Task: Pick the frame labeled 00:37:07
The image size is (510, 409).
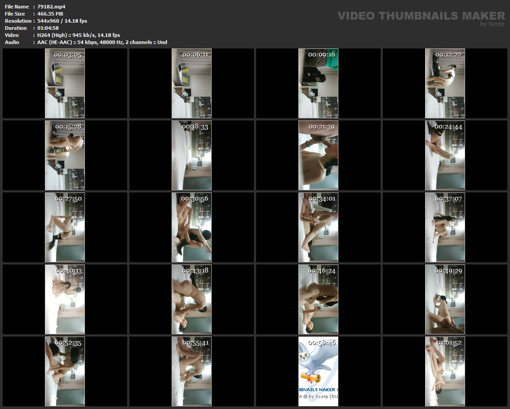Action: 445,227
